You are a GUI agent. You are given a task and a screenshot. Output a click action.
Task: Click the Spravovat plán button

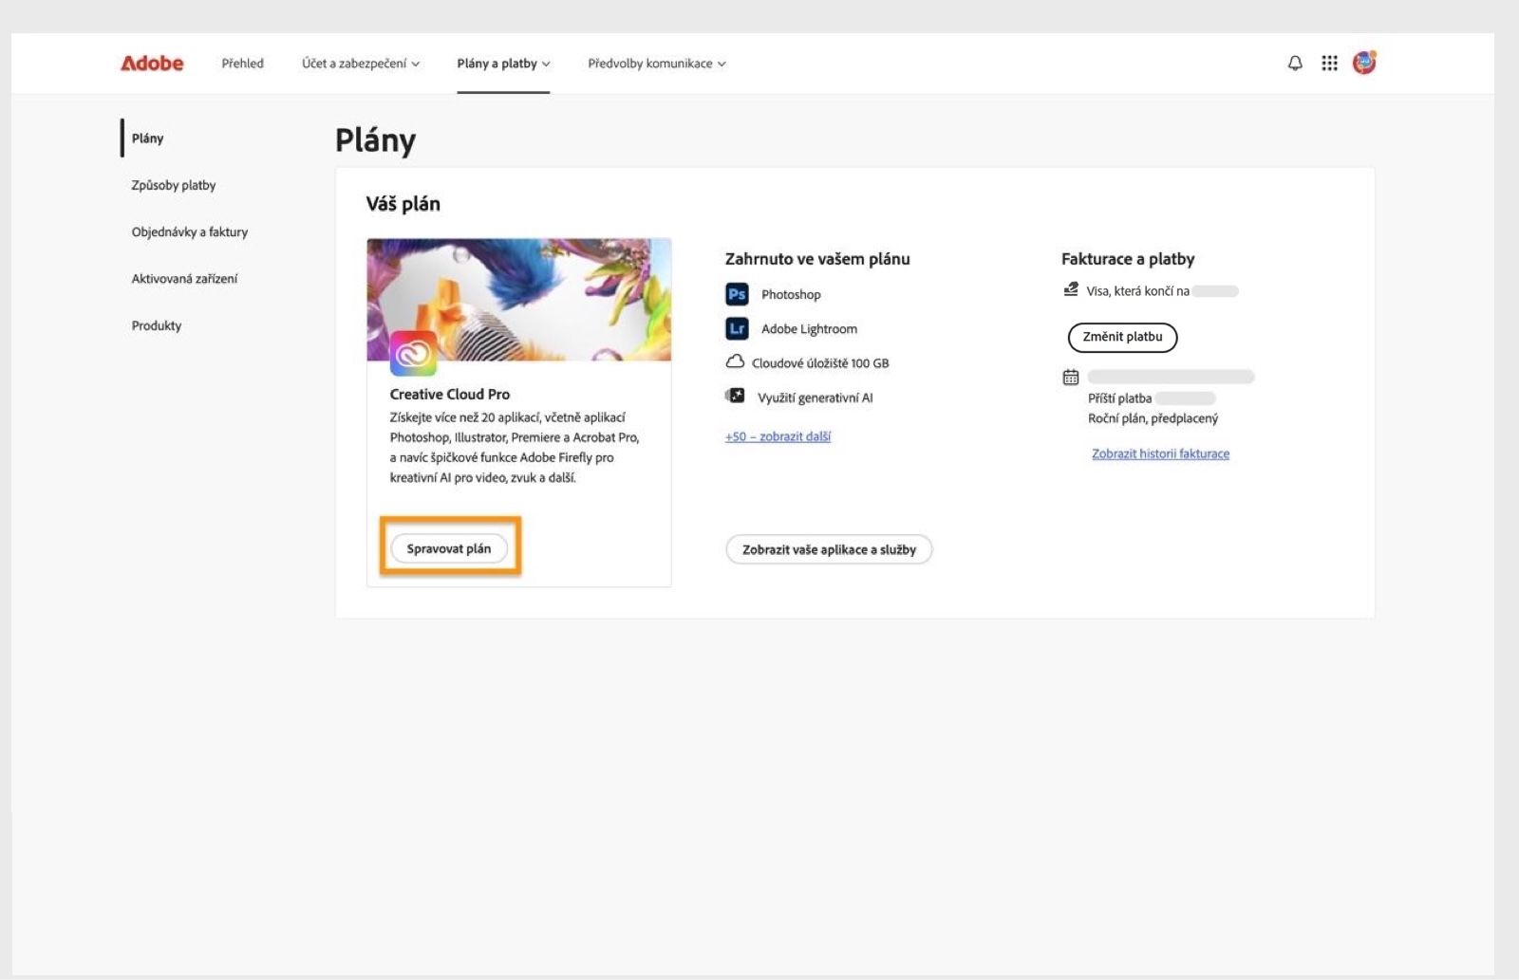coord(449,548)
